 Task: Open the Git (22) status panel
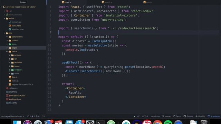200,116
